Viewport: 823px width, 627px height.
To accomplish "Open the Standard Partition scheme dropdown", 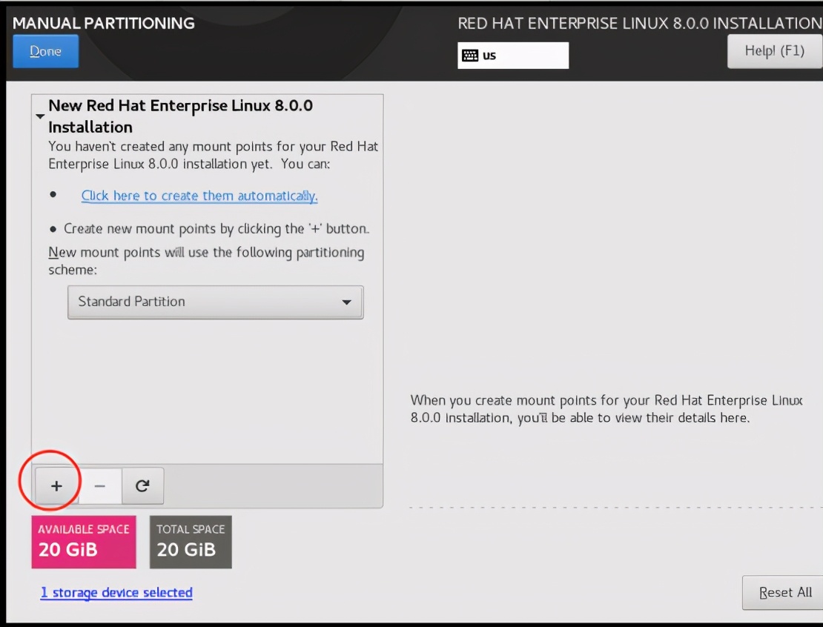I will (x=215, y=302).
